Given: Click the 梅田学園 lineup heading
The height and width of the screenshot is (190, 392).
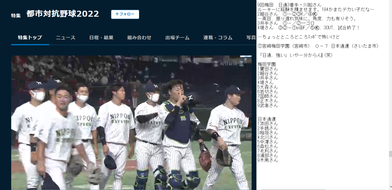Looking at the screenshot, I should [x=266, y=64].
